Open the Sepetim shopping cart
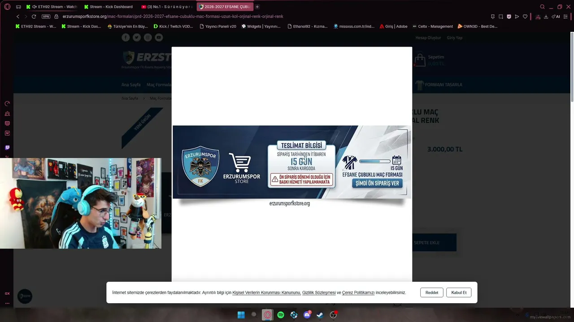This screenshot has height=322, width=574. (x=429, y=60)
